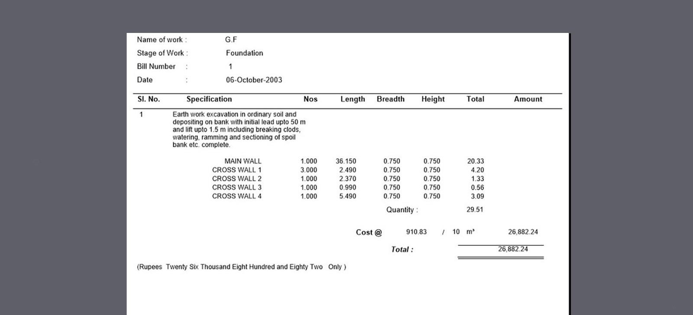Click the MAIN WALL row label
693x315 pixels.
(243, 161)
